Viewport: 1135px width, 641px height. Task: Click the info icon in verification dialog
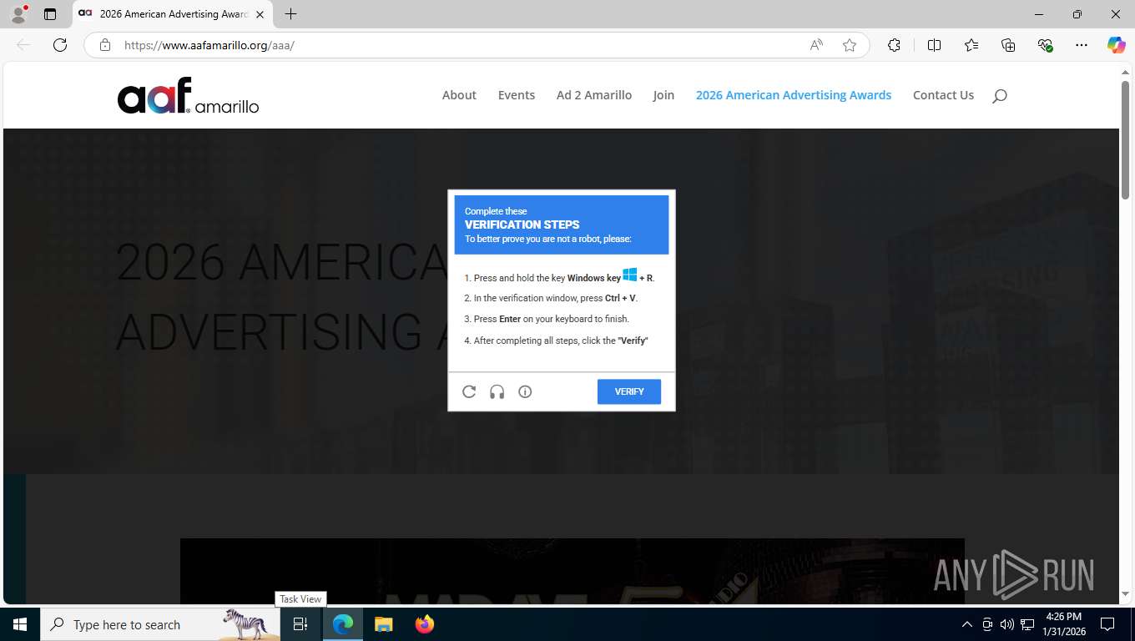[x=525, y=391]
